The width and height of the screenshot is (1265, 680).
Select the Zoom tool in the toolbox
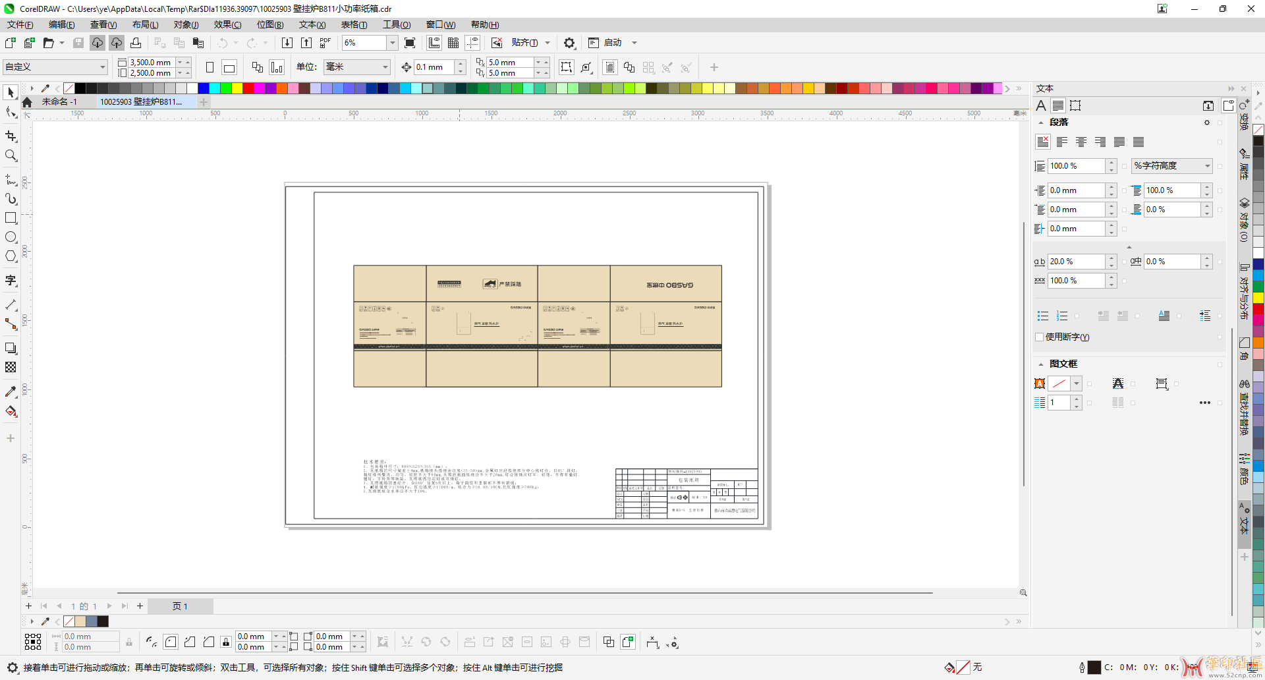(11, 156)
